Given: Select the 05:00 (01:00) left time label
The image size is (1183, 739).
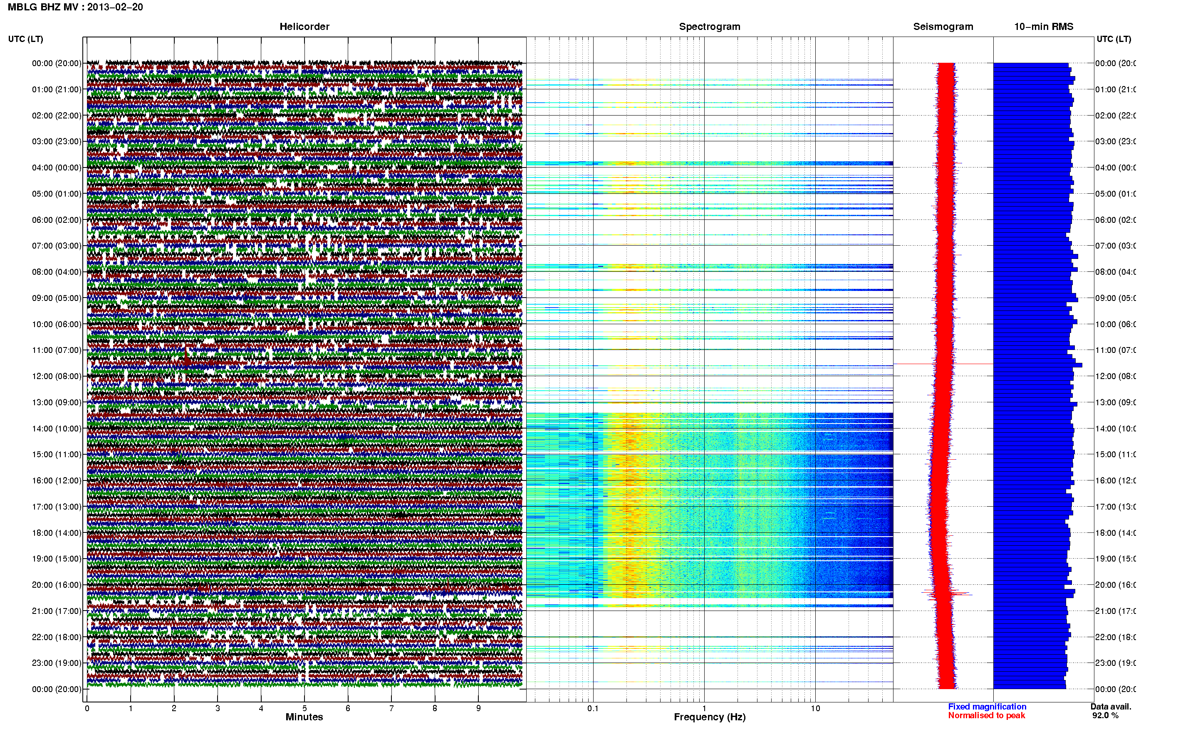Looking at the screenshot, I should pos(57,194).
